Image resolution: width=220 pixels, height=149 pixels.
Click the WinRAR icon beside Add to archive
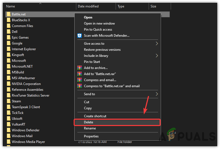pyautogui.click(x=80, y=68)
